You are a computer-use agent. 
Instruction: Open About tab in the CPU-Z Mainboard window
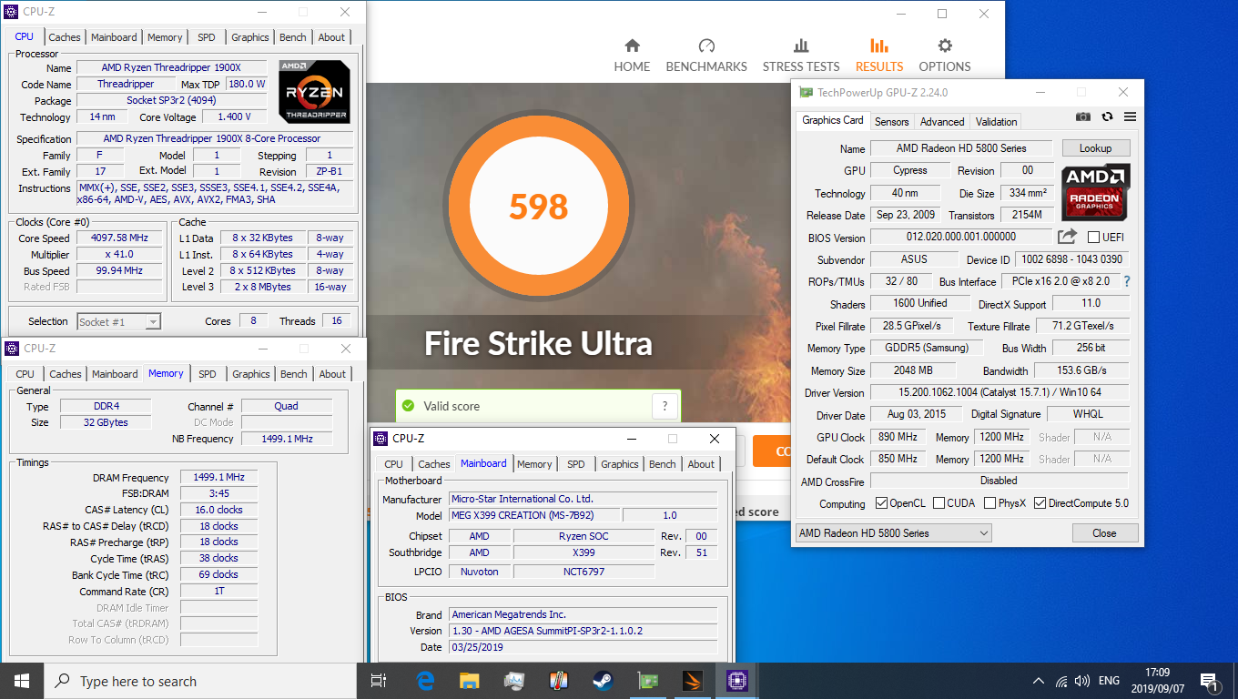click(x=701, y=464)
